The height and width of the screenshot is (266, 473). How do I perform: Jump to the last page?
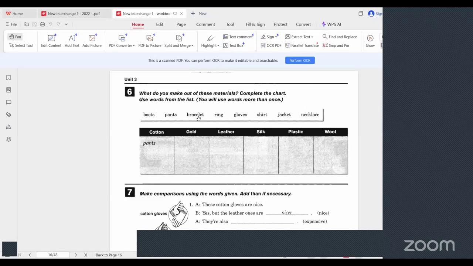[86, 255]
